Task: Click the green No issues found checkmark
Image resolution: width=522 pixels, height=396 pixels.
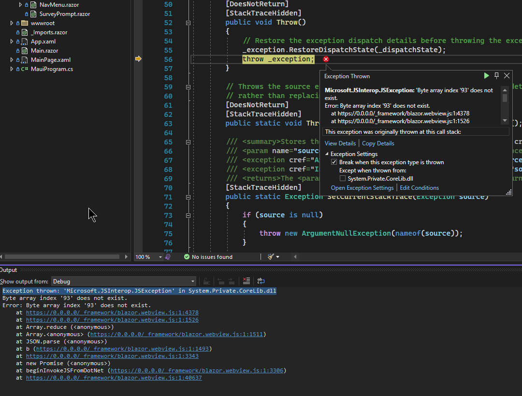Action: 187,257
